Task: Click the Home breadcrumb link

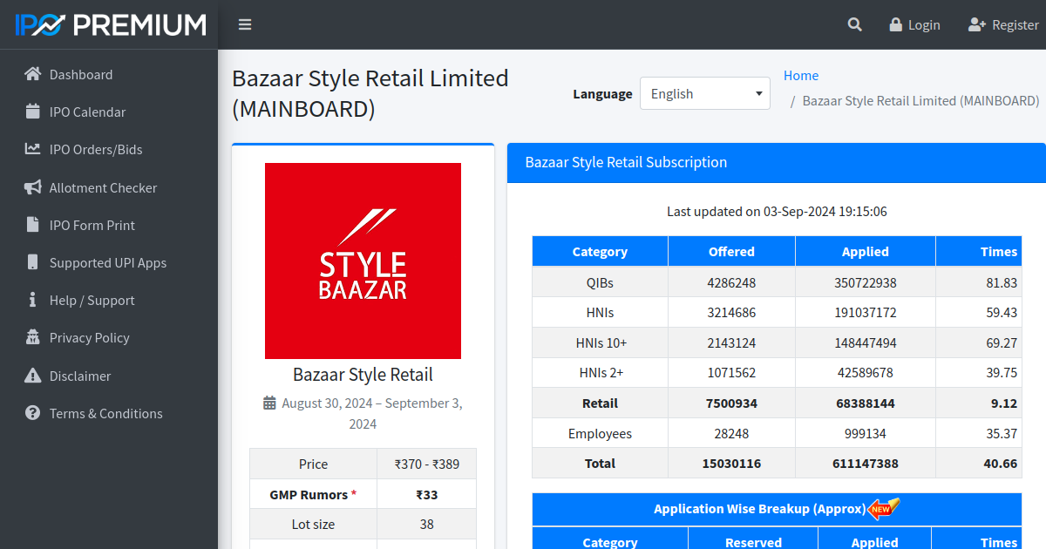Action: click(800, 75)
